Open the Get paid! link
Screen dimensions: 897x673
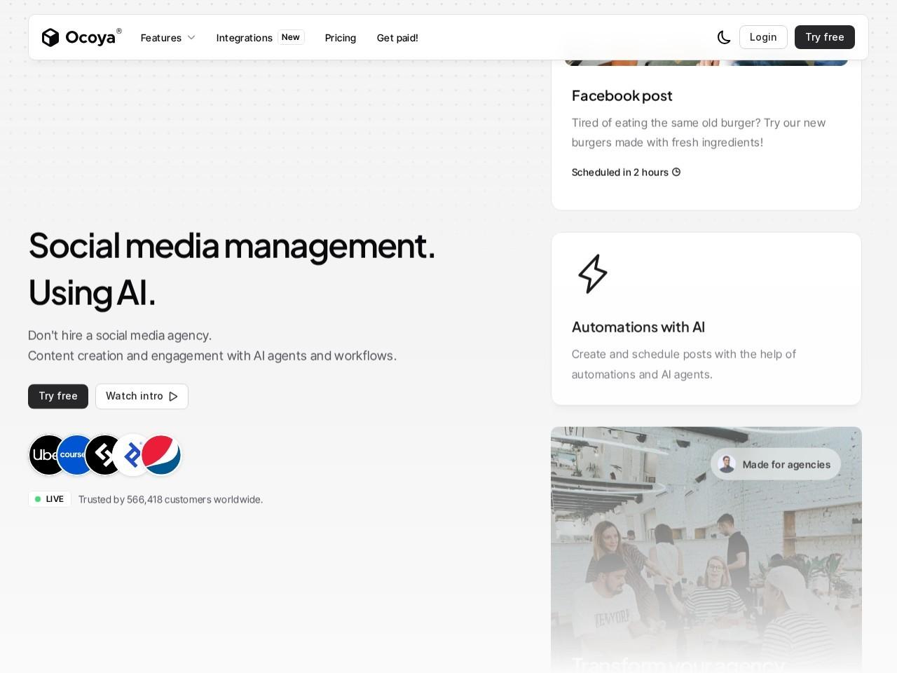point(397,38)
